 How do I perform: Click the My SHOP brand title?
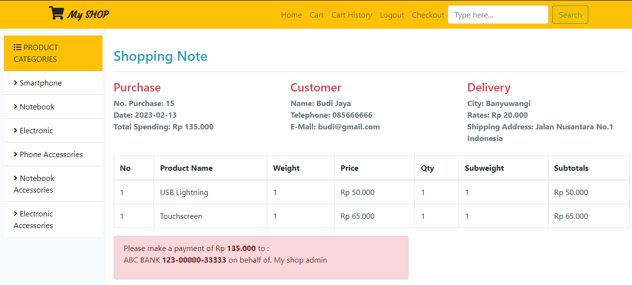[x=88, y=15]
